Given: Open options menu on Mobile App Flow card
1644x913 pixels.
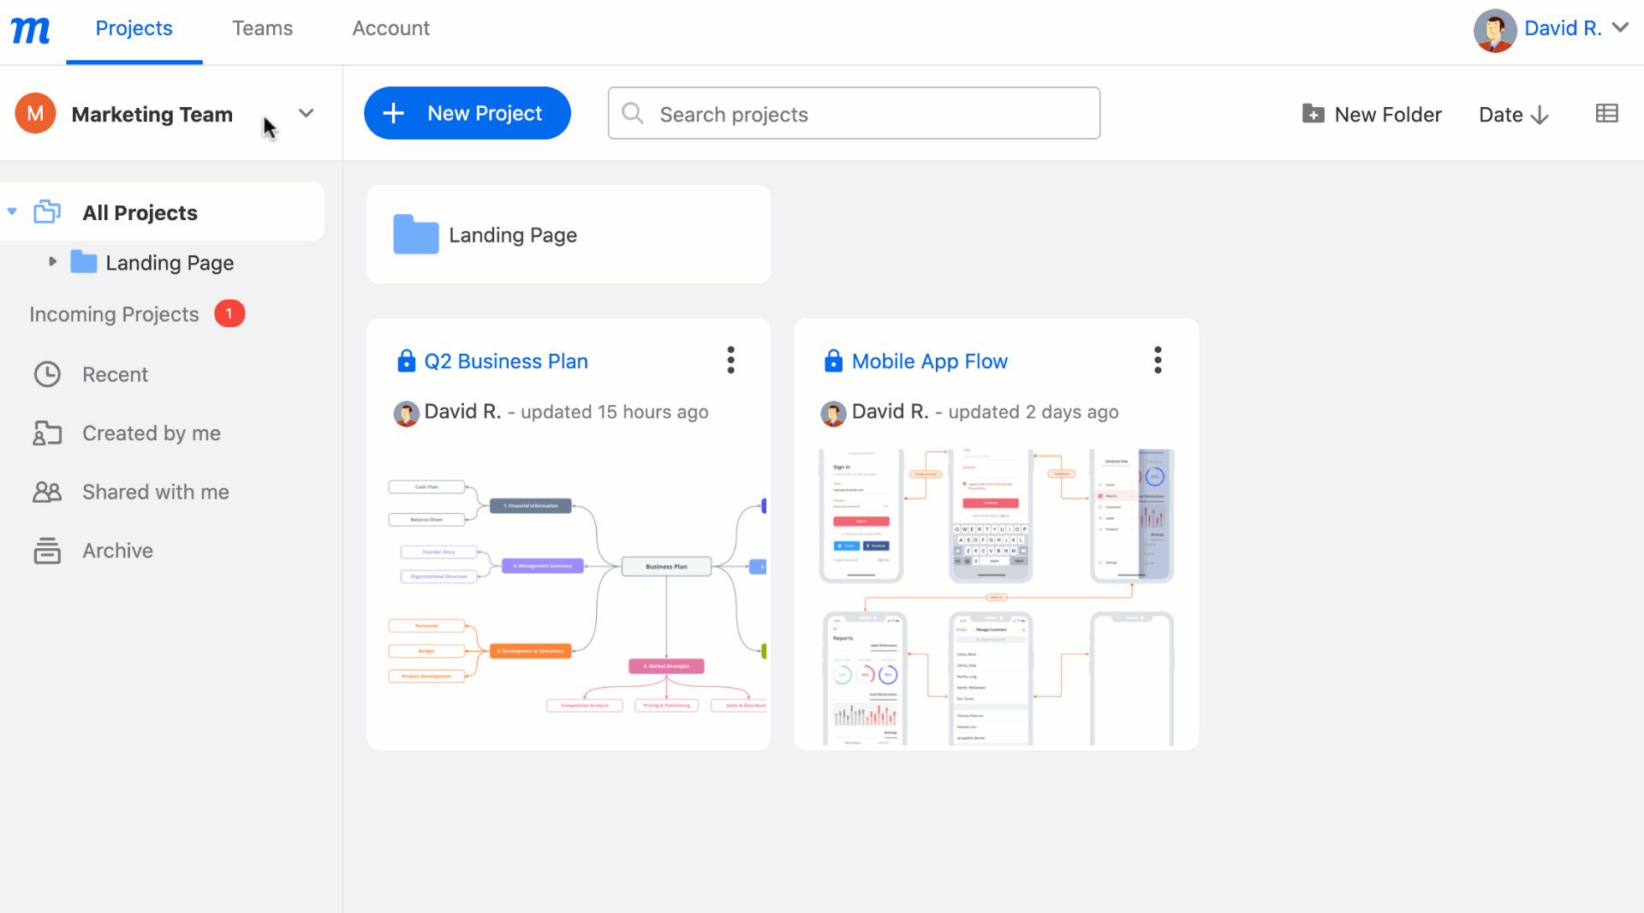Looking at the screenshot, I should click(1158, 360).
